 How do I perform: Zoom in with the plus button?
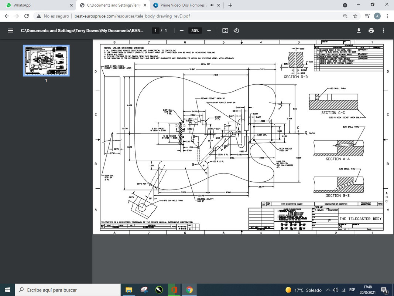[209, 31]
